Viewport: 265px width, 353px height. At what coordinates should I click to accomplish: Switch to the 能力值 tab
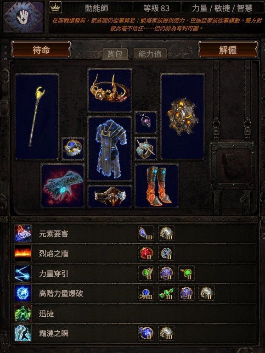[150, 54]
